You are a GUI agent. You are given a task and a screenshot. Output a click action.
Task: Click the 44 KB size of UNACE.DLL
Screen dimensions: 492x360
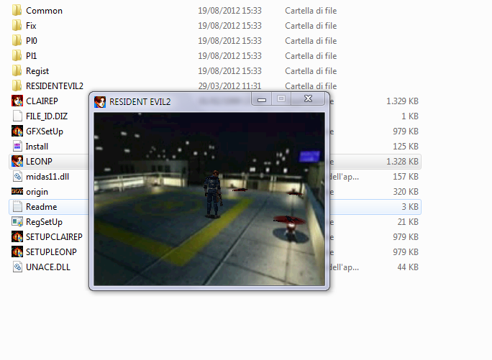(x=408, y=267)
